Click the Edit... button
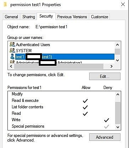129x148 pixels. tap(105, 77)
